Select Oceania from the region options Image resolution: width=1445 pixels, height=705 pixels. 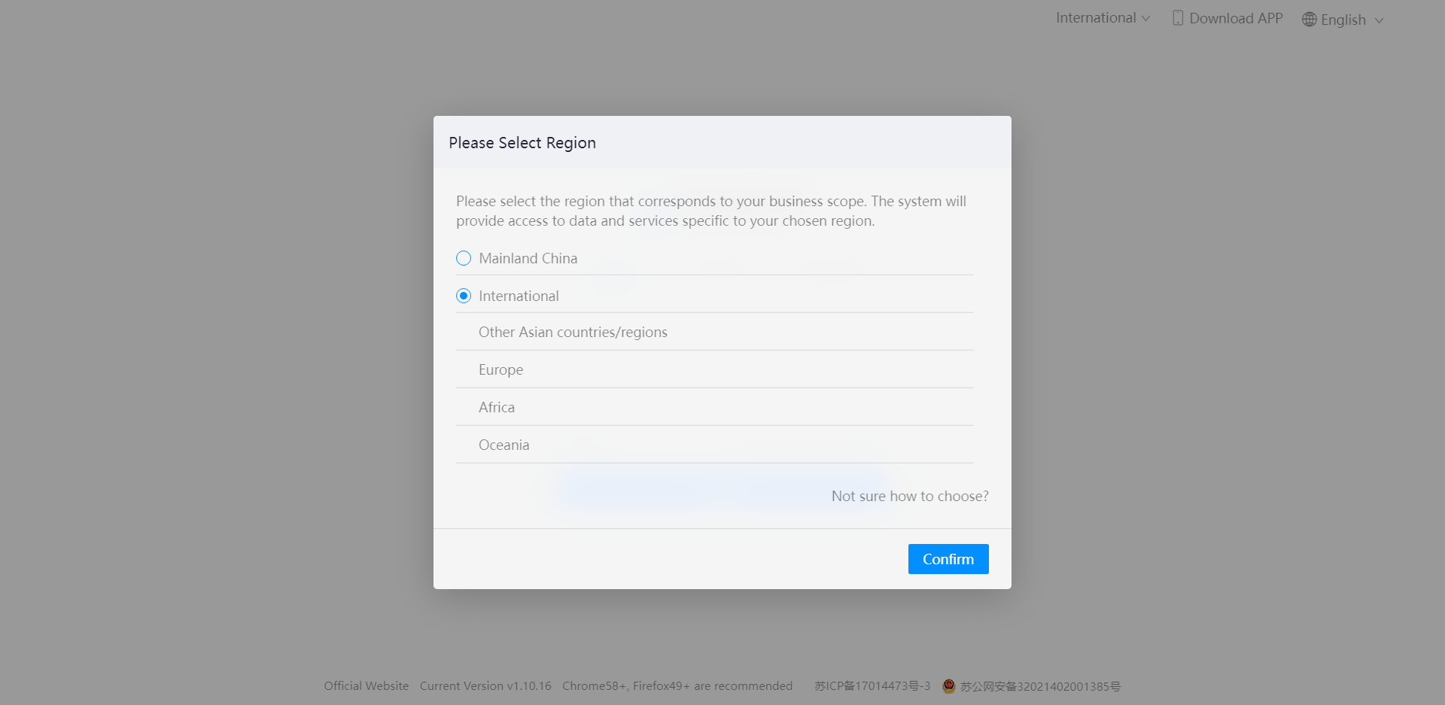pyautogui.click(x=504, y=445)
